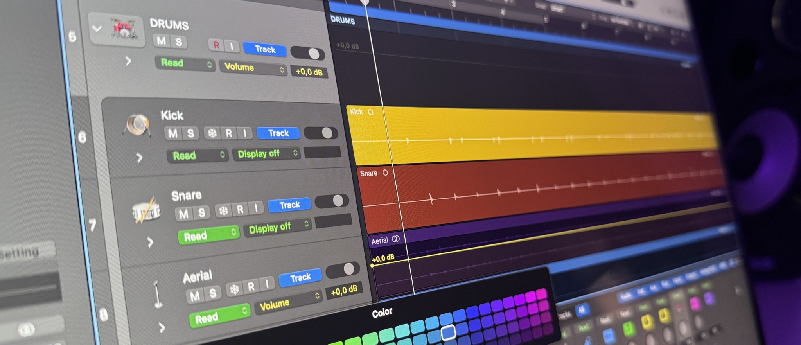Open Snare track Display off dropdown

[278, 227]
